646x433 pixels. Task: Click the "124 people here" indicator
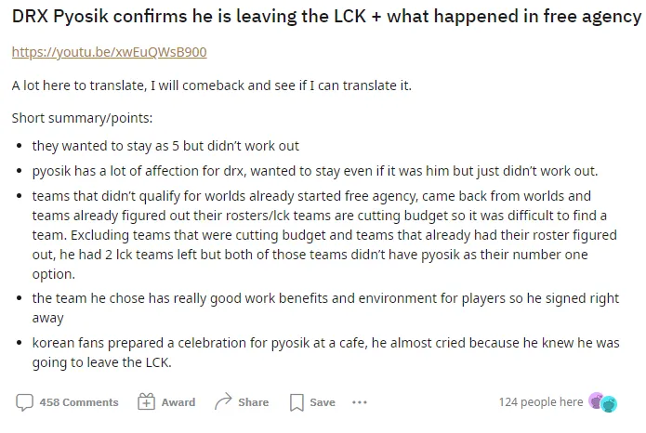(540, 402)
